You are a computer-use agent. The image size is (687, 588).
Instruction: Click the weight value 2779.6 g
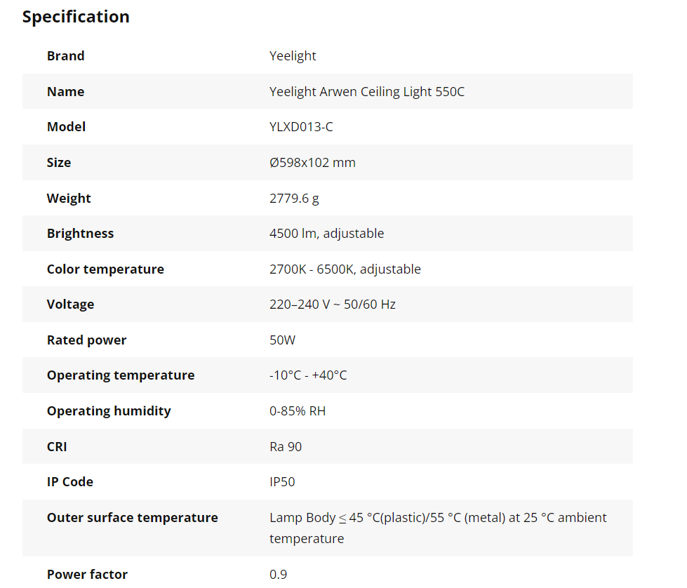pos(294,199)
